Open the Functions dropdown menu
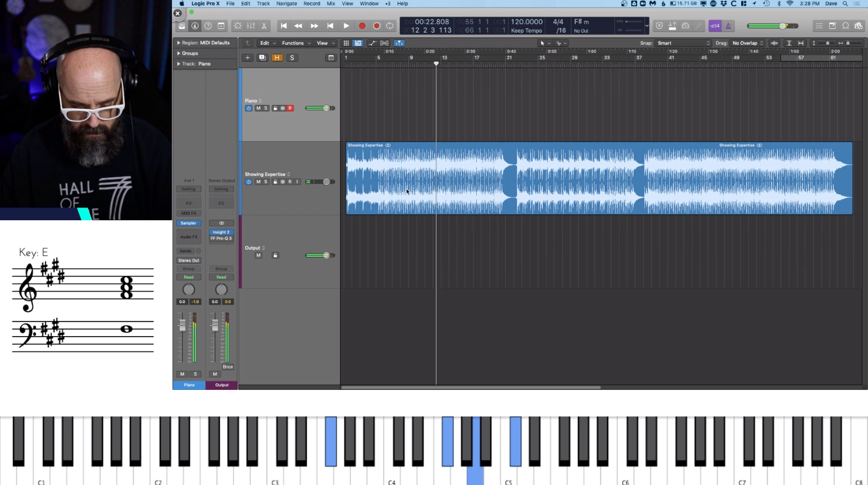The width and height of the screenshot is (868, 485). click(296, 43)
